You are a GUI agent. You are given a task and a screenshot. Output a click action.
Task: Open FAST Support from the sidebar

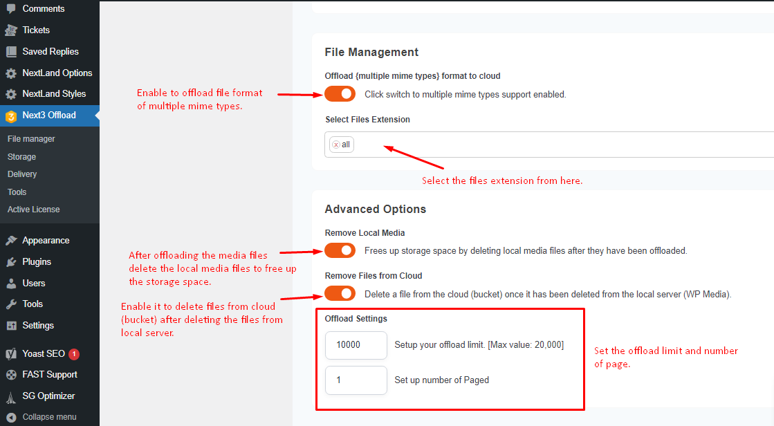click(11, 374)
